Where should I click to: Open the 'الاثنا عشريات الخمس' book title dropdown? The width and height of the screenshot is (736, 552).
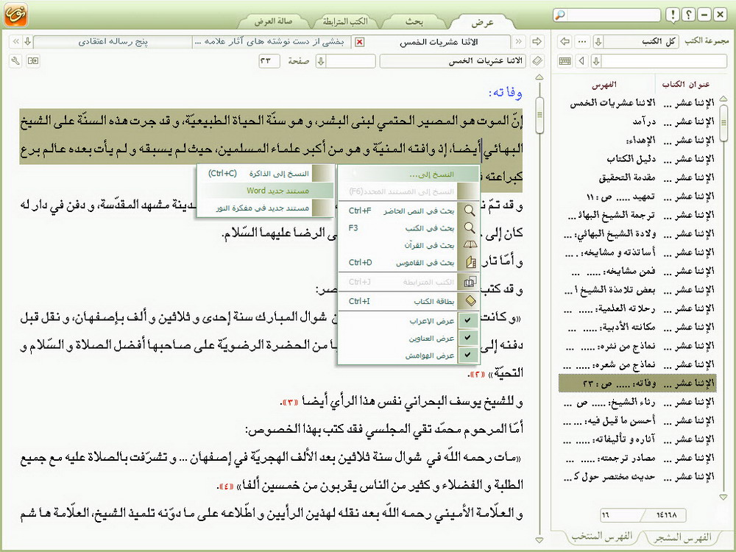pos(453,61)
